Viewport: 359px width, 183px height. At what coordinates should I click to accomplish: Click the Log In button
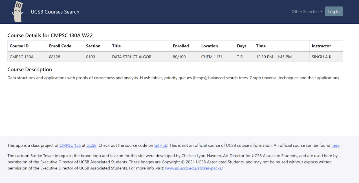click(x=334, y=11)
